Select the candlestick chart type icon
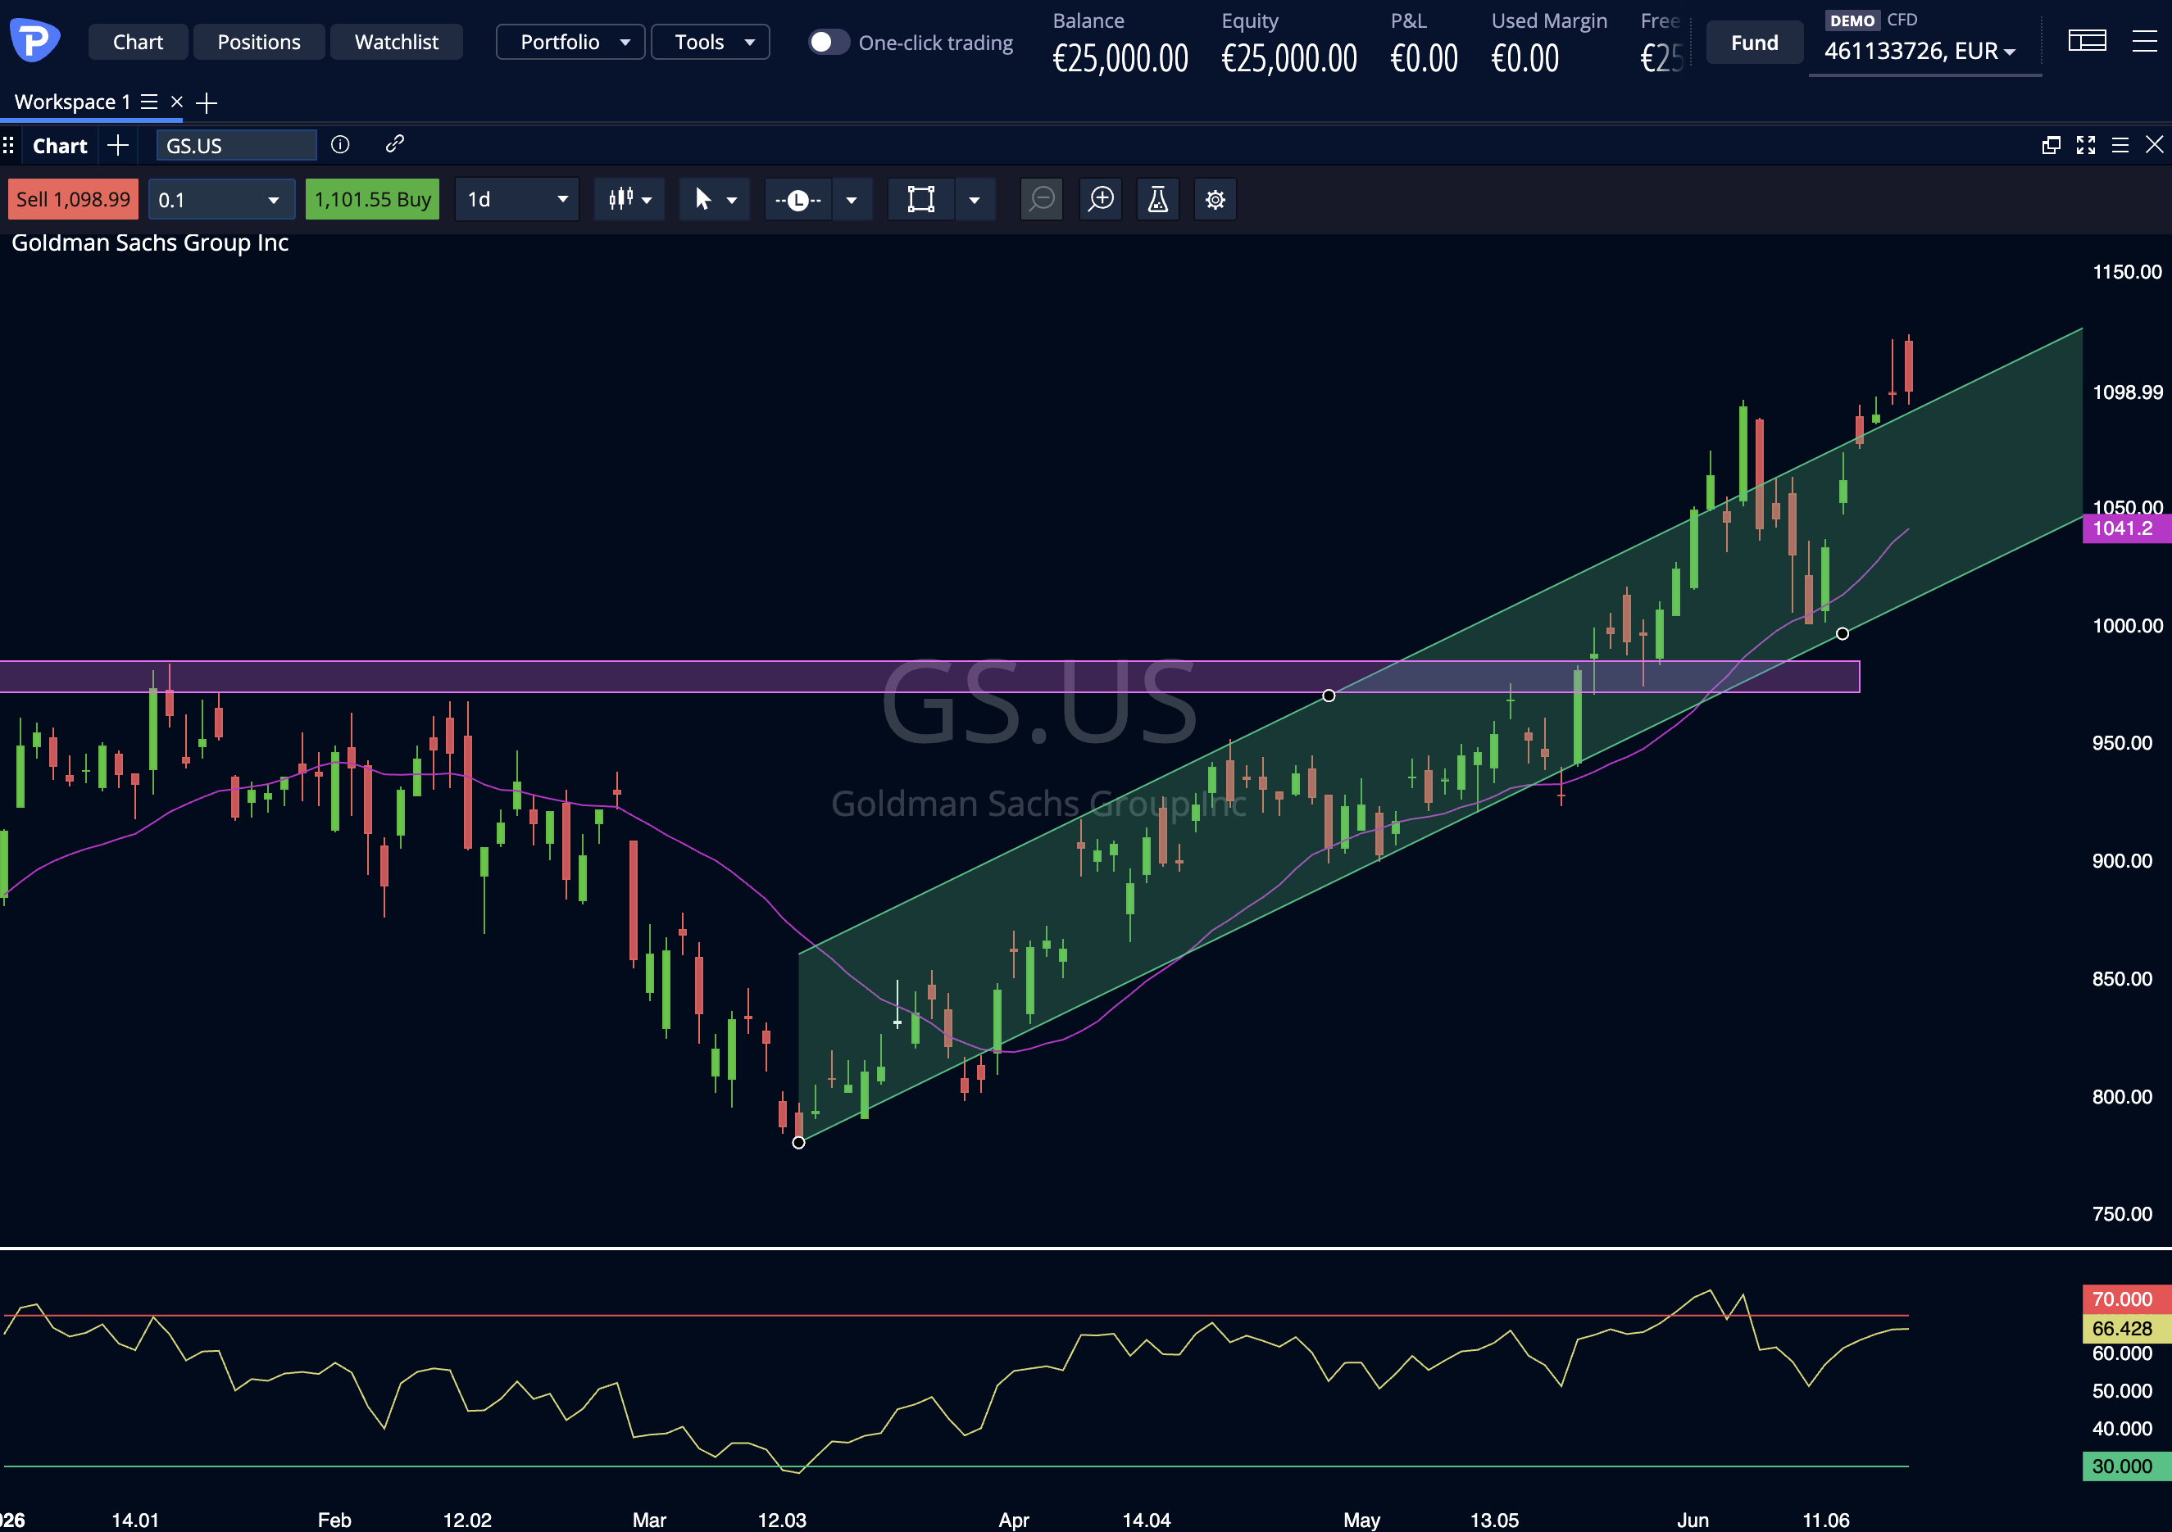 (620, 200)
